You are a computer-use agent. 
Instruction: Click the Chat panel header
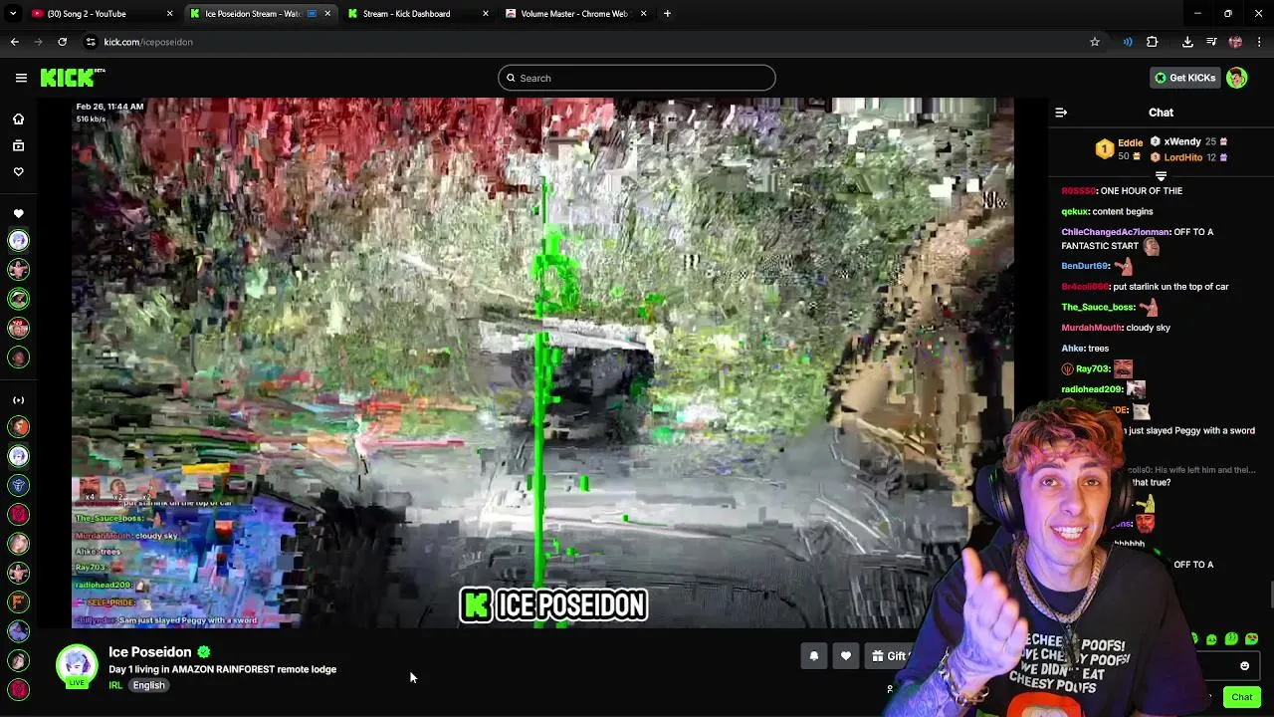[1161, 113]
